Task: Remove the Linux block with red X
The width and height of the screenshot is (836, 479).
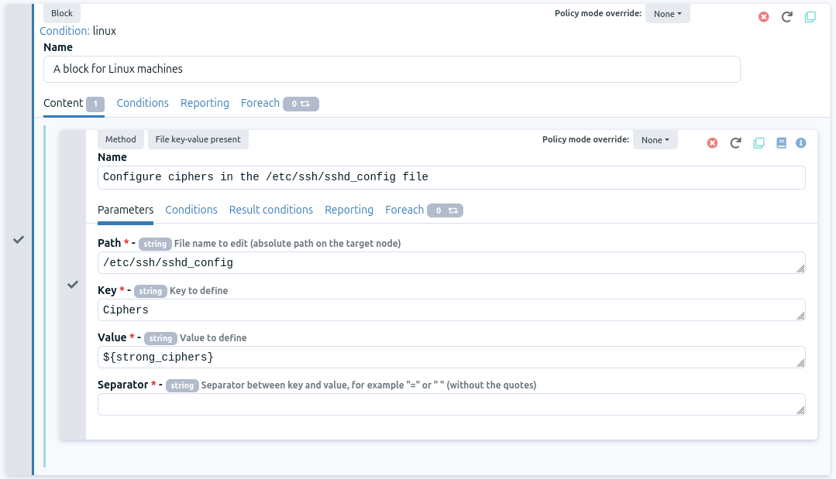Action: (764, 16)
